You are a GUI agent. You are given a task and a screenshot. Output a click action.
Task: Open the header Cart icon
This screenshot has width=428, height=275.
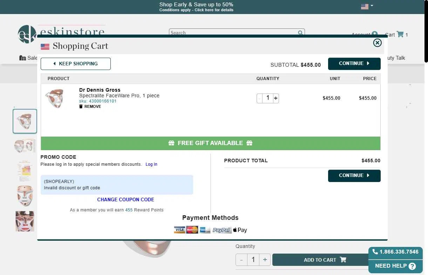pyautogui.click(x=400, y=34)
